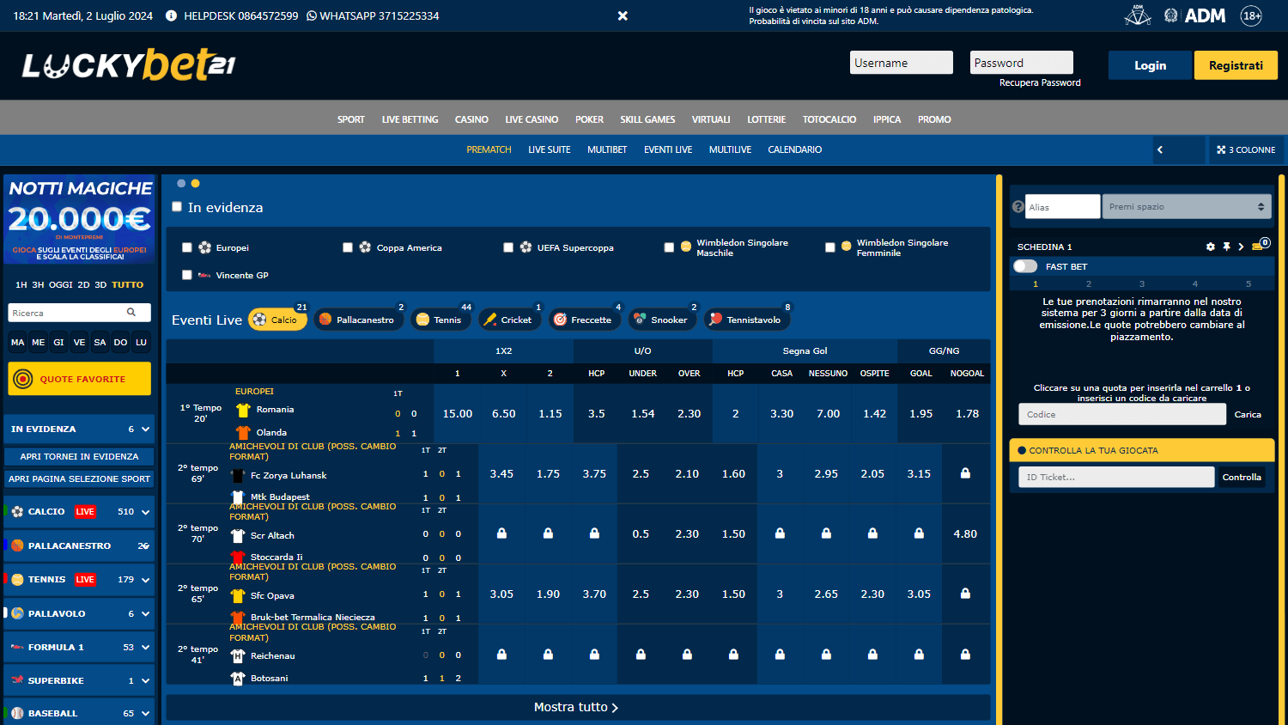
Task: Click the WhatsApp contact icon
Action: click(312, 15)
